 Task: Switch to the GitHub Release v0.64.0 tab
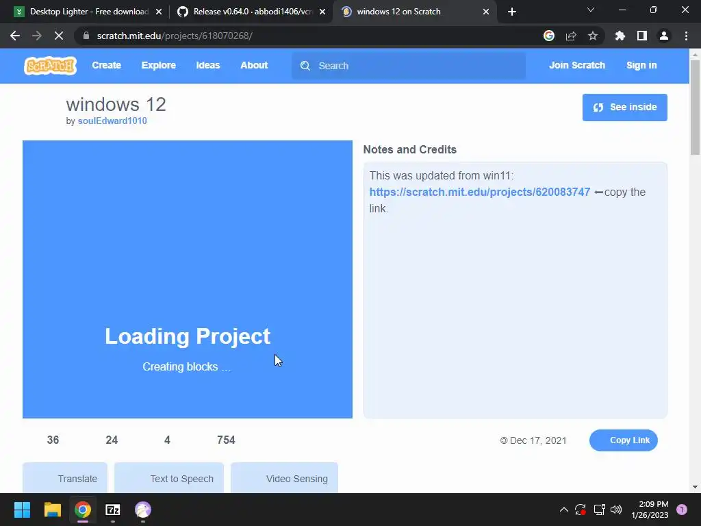[x=251, y=12]
